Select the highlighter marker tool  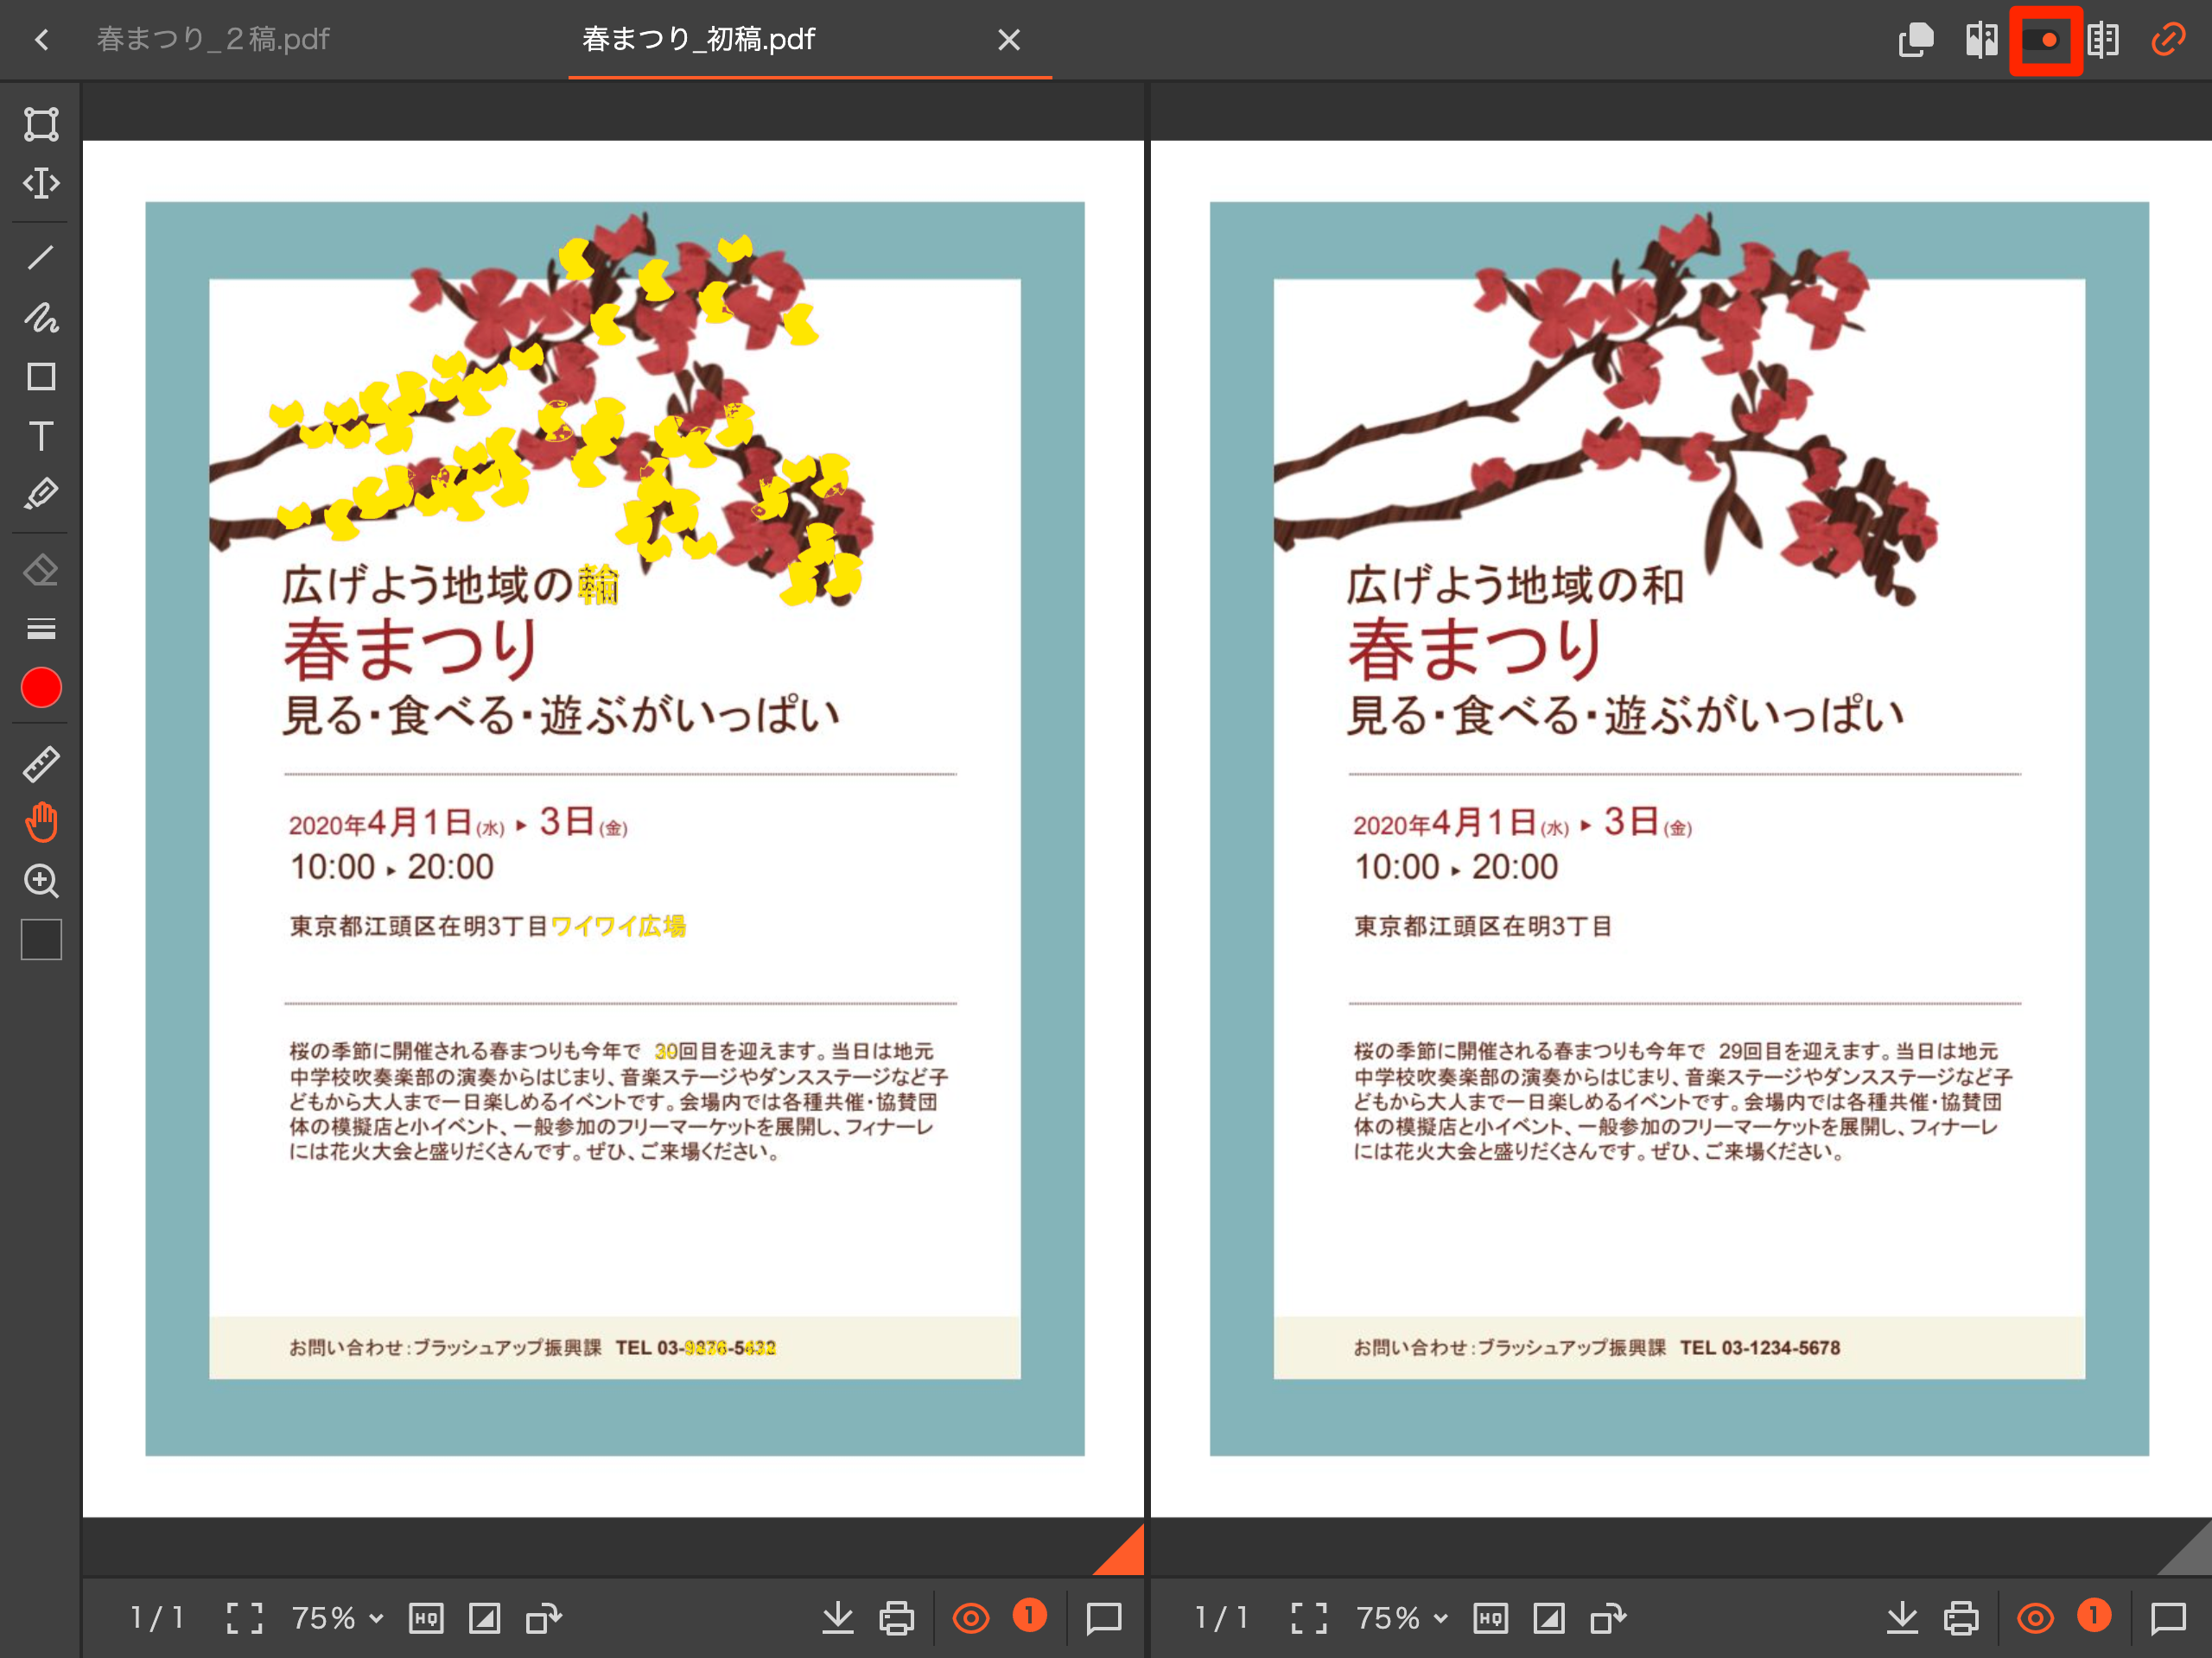(41, 495)
